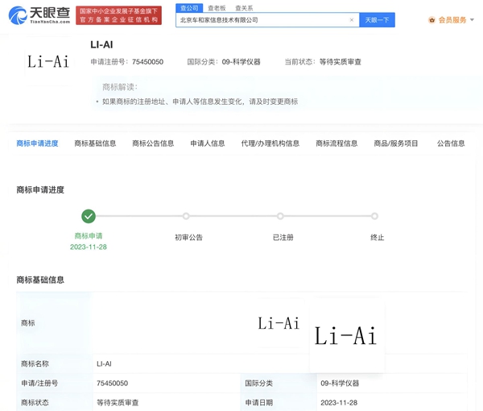
Task: Switch to 商标公告信息 tab
Action: point(153,143)
